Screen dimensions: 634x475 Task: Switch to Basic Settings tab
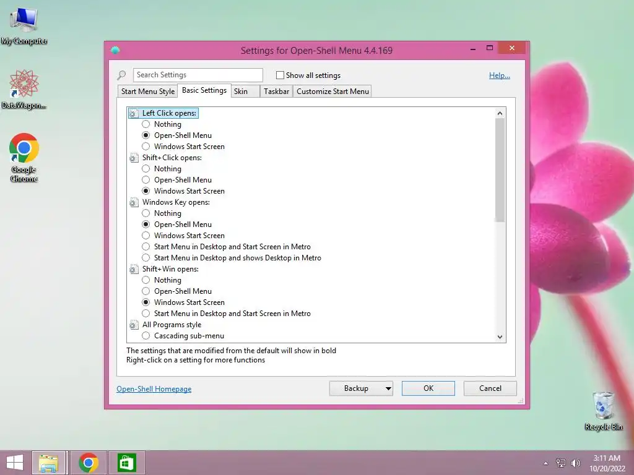[x=204, y=90]
